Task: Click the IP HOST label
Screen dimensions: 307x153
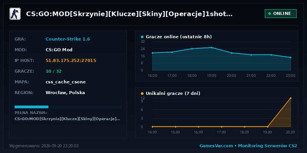Action: [25, 60]
